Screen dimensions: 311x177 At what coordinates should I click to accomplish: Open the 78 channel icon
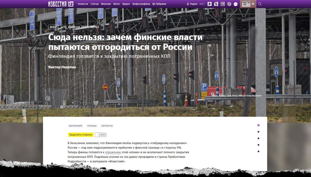[223, 4]
